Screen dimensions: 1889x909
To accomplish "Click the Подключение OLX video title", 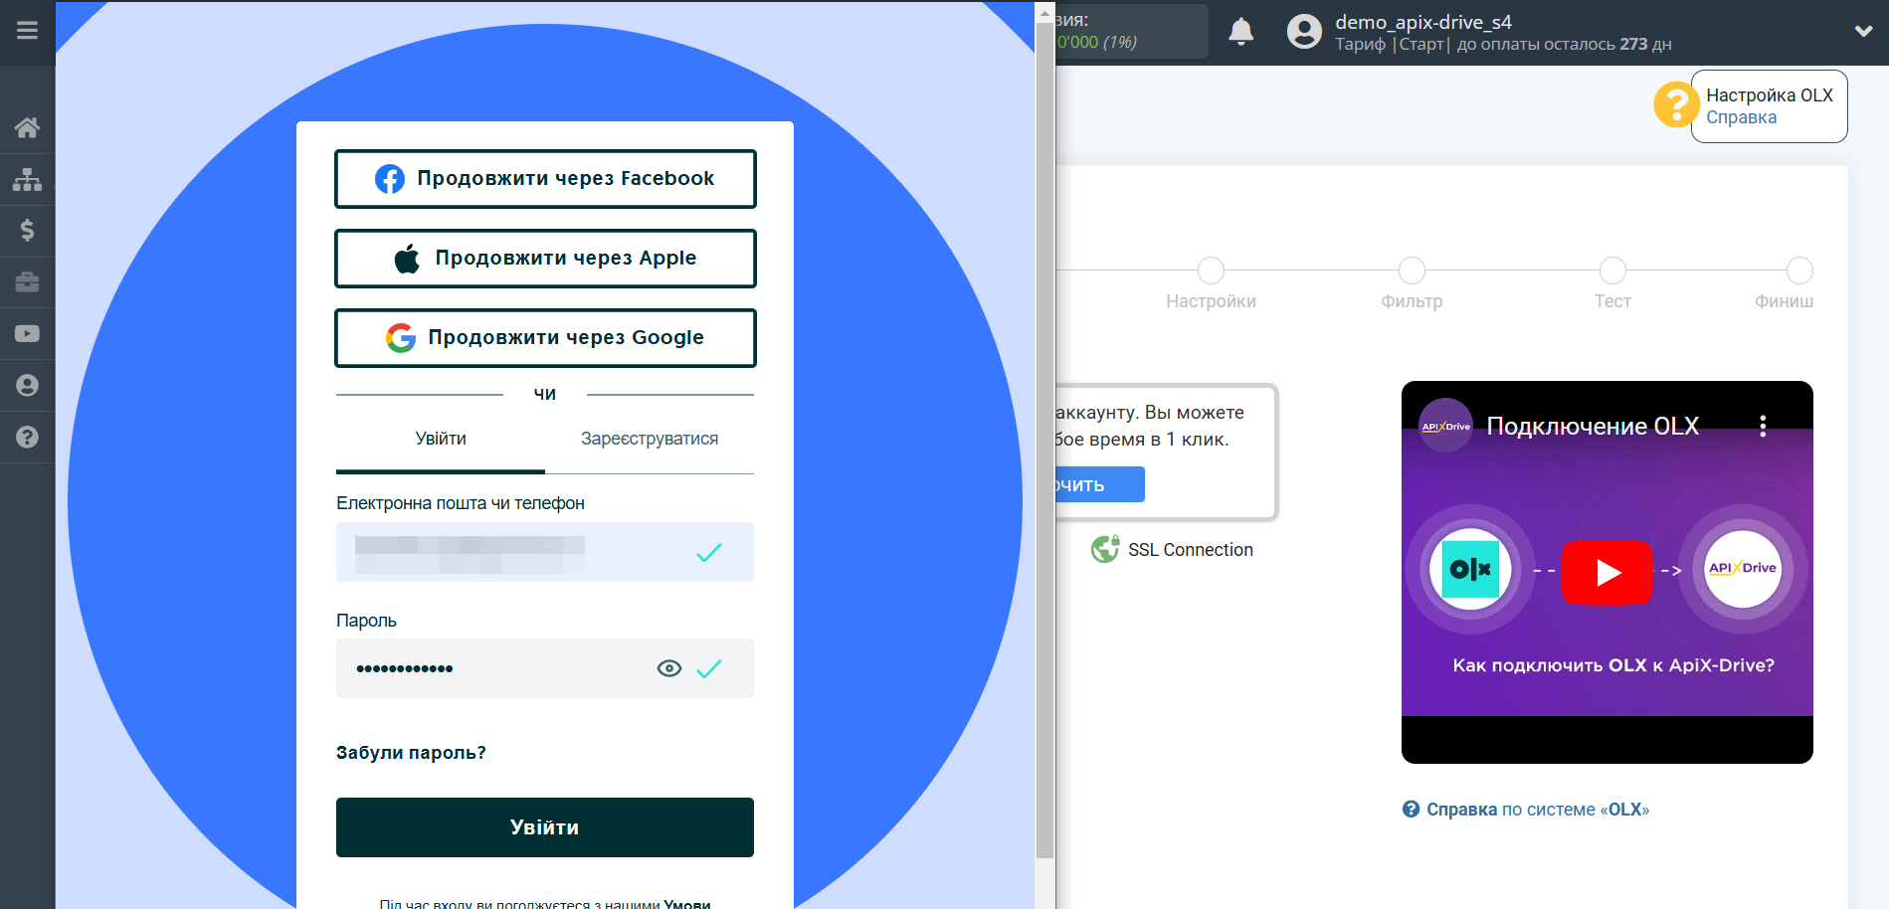I will click(x=1593, y=427).
